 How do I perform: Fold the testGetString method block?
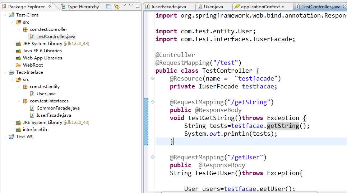[x=153, y=102]
